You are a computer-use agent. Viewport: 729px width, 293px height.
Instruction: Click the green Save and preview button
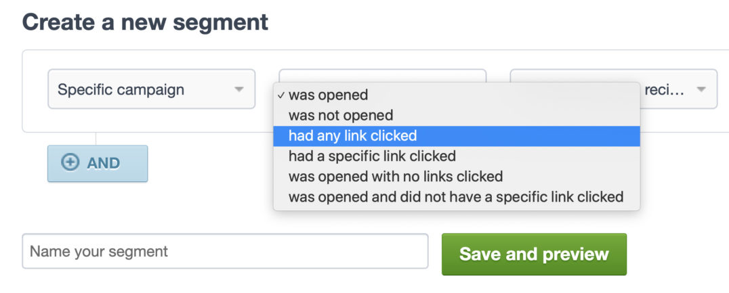click(534, 254)
